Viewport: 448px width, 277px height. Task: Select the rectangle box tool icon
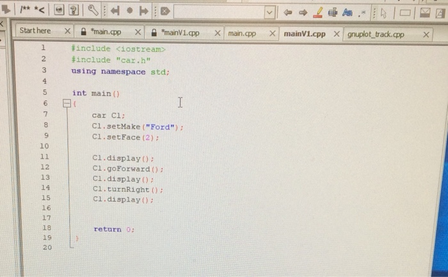point(405,13)
